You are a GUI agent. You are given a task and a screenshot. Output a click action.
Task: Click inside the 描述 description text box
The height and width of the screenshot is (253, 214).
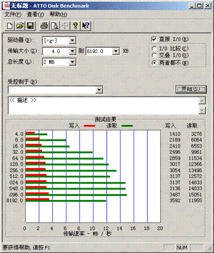point(104,106)
